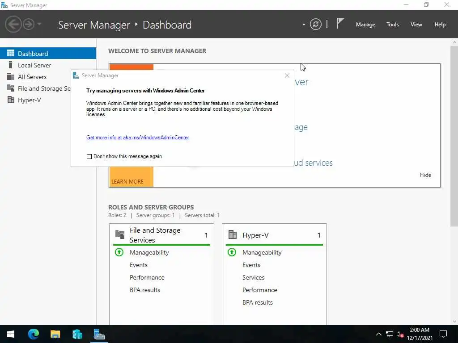Open the Tools menu
The height and width of the screenshot is (343, 458).
tap(392, 25)
